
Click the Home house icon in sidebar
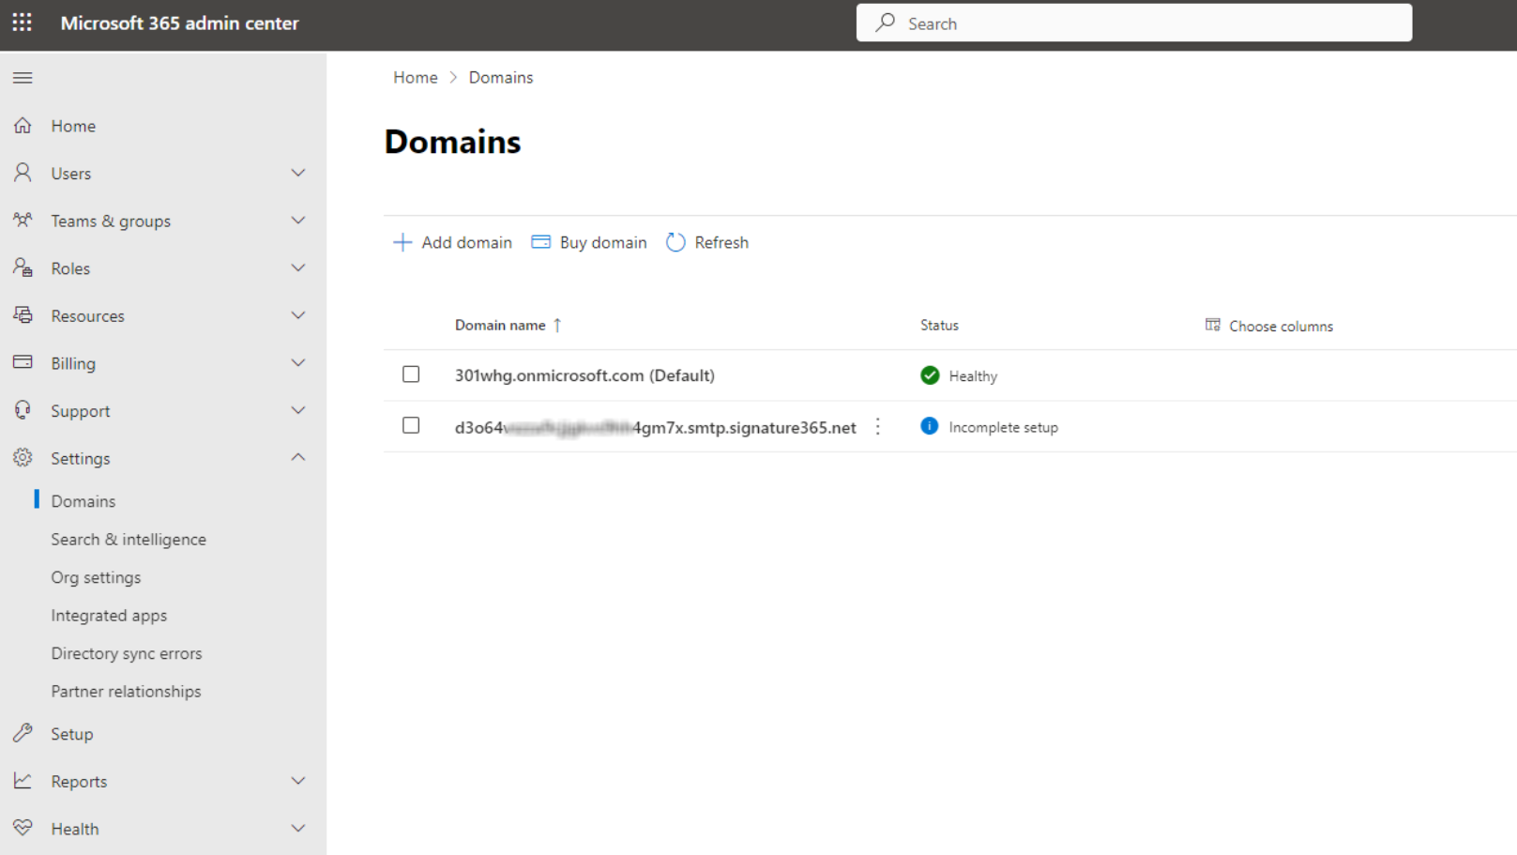[23, 125]
